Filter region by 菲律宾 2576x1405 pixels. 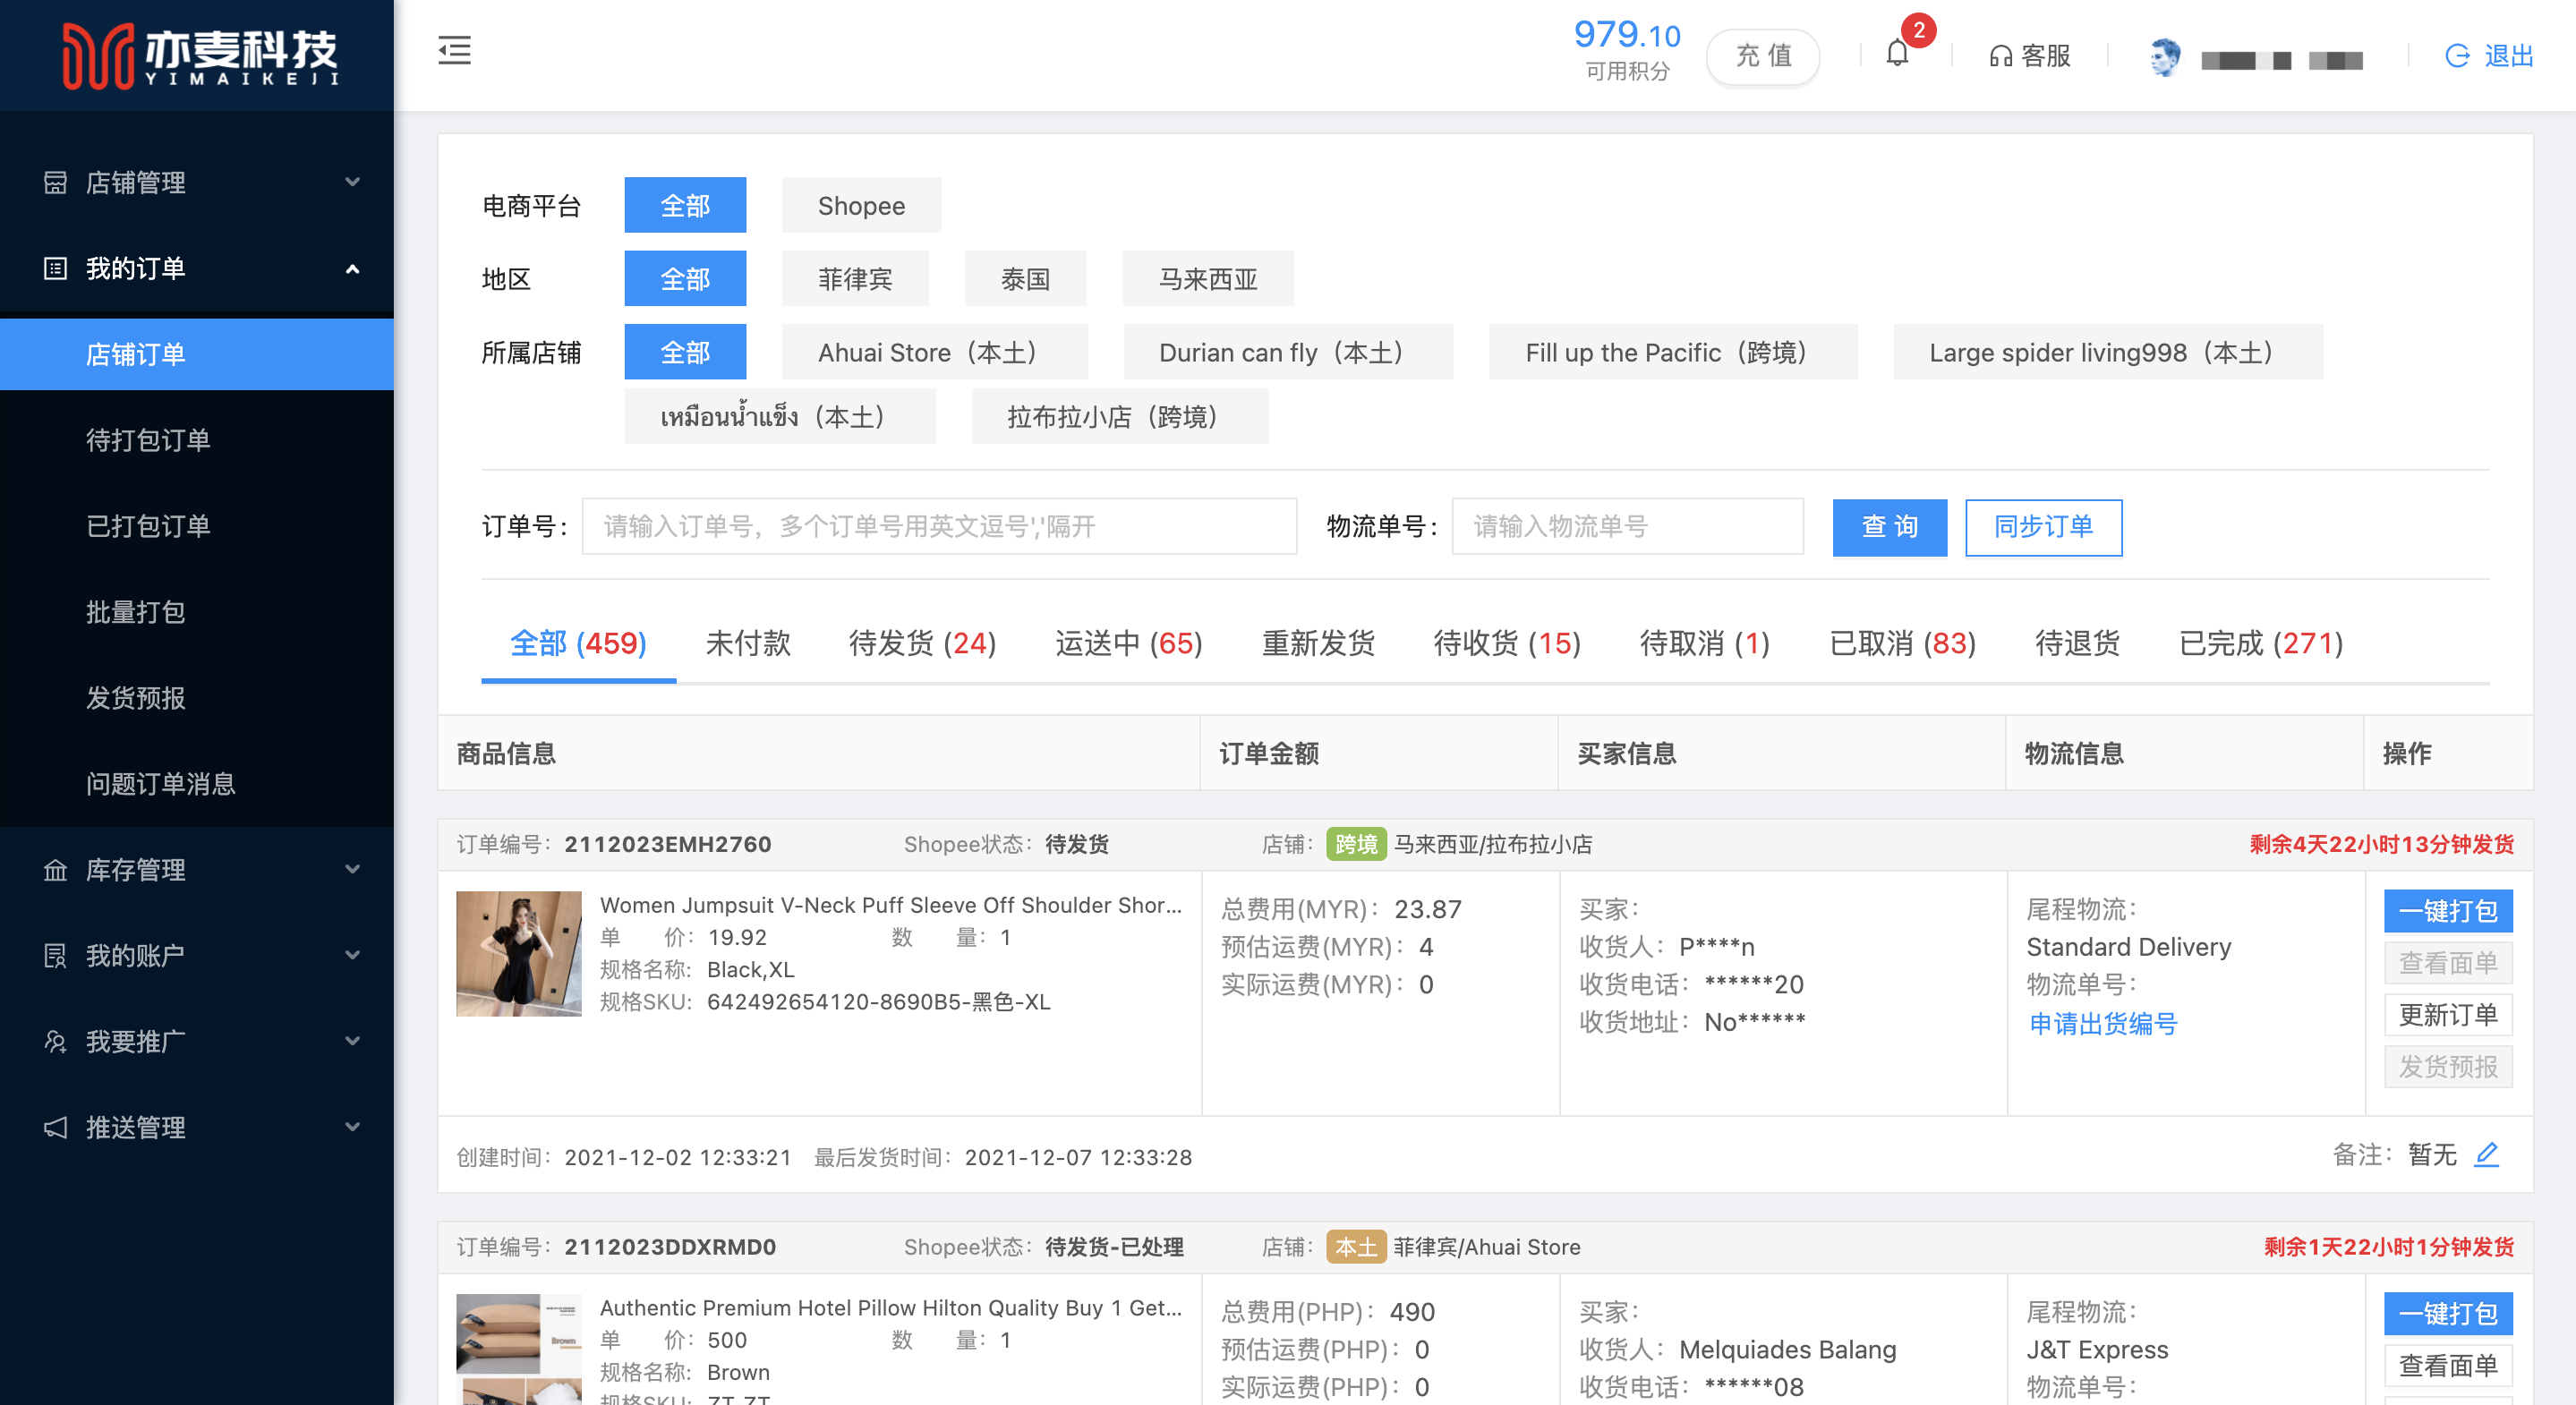(855, 278)
